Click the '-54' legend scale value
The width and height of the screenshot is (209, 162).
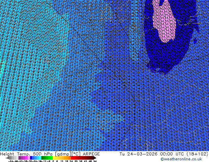click(x=11, y=161)
